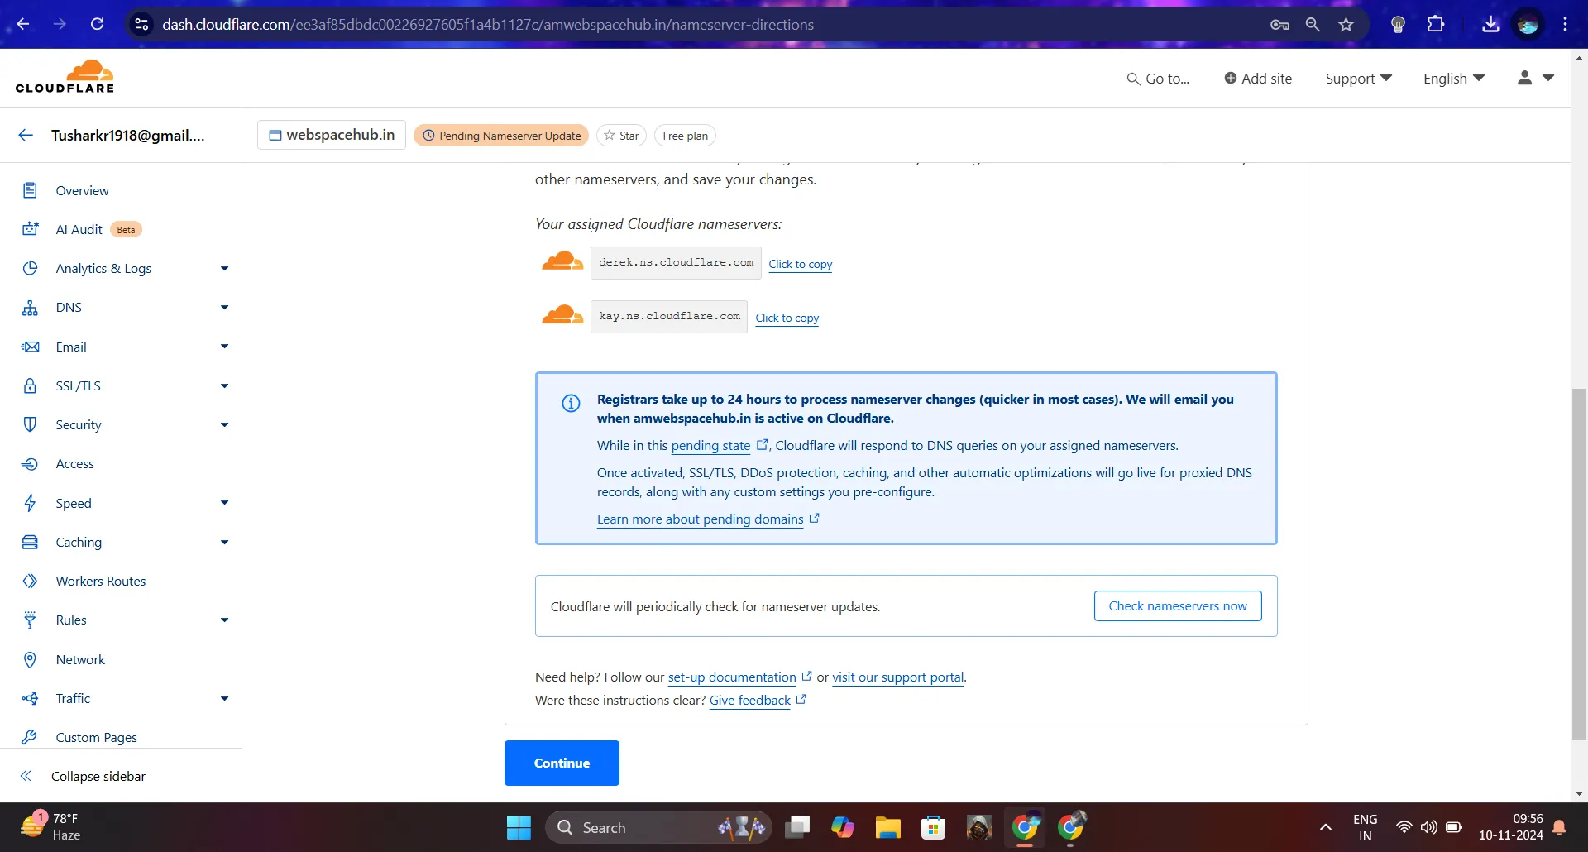The height and width of the screenshot is (852, 1588).
Task: Click the Speed lightning bolt icon
Action: 30,503
